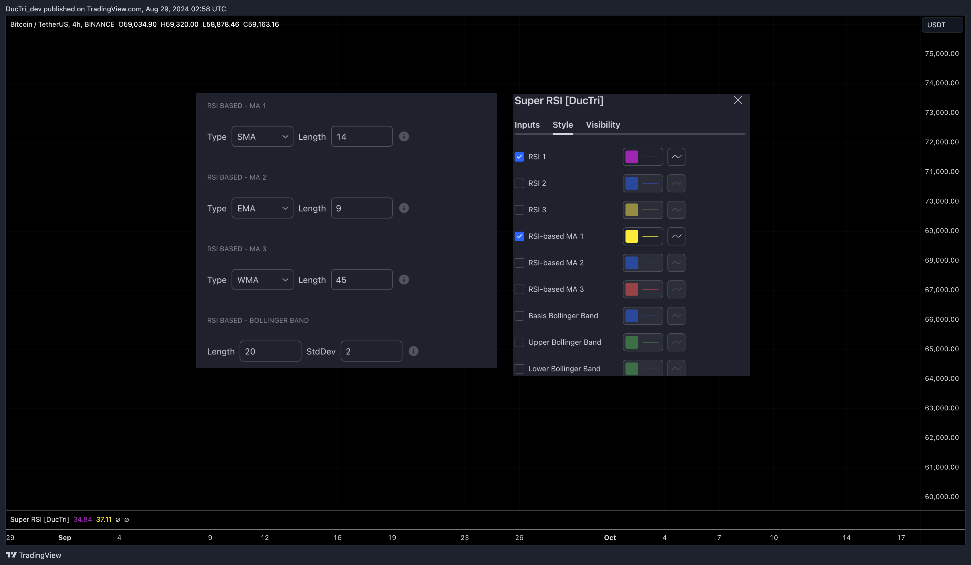Image resolution: width=971 pixels, height=565 pixels.
Task: Enable the RSI 2 checkbox
Action: (x=519, y=183)
